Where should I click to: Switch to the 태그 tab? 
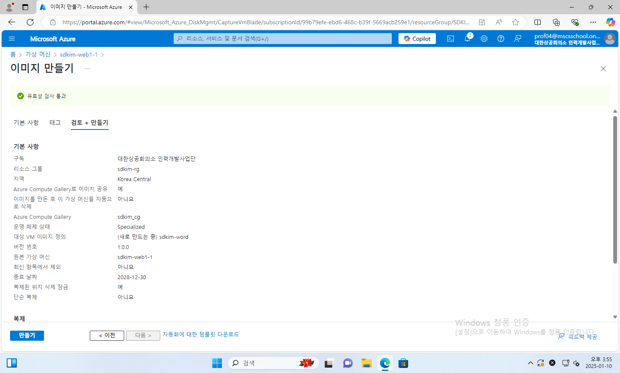55,122
